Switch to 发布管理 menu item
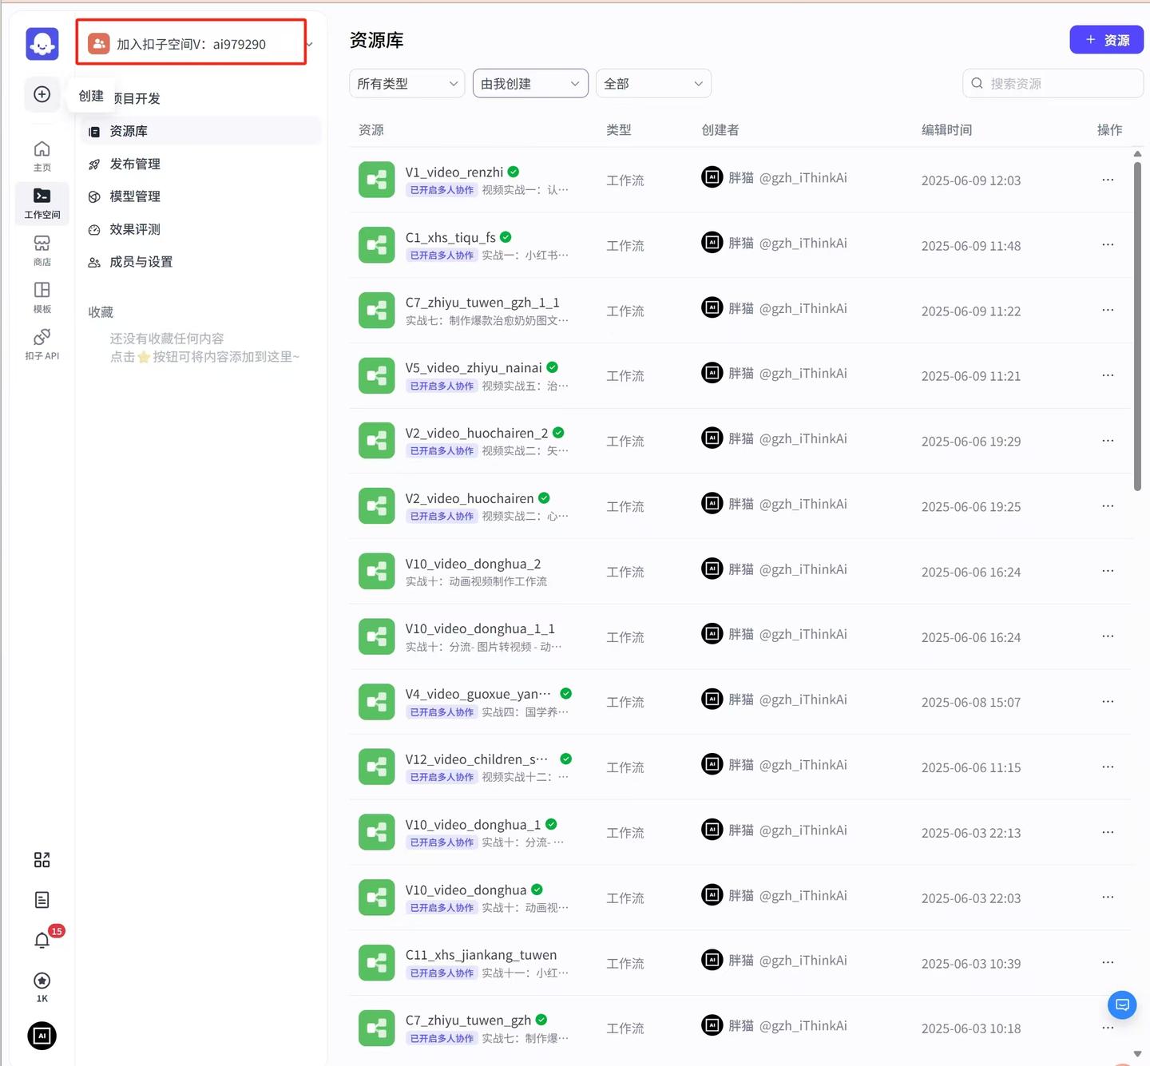This screenshot has width=1150, height=1066. coord(135,164)
